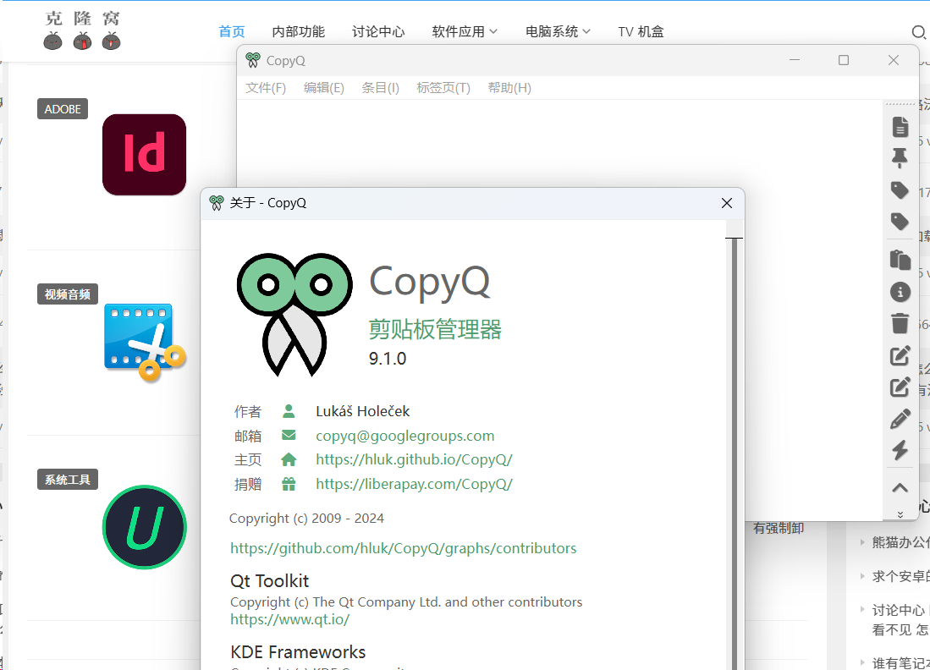Click the 剪贴板管理器 subtitle text
The width and height of the screenshot is (930, 670).
435,330
